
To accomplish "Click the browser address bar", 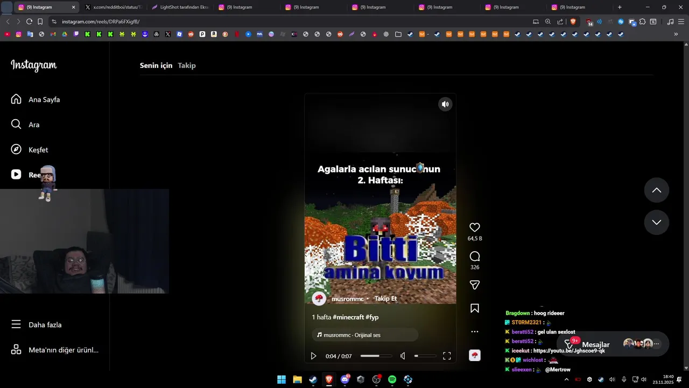I will [x=291, y=22].
